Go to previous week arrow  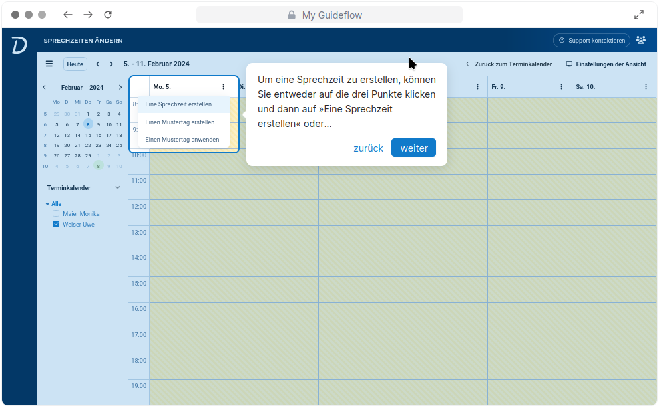pyautogui.click(x=98, y=64)
